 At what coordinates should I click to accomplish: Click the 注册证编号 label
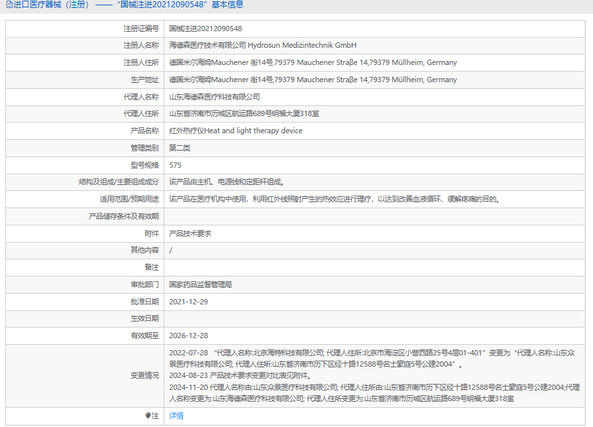tap(141, 29)
